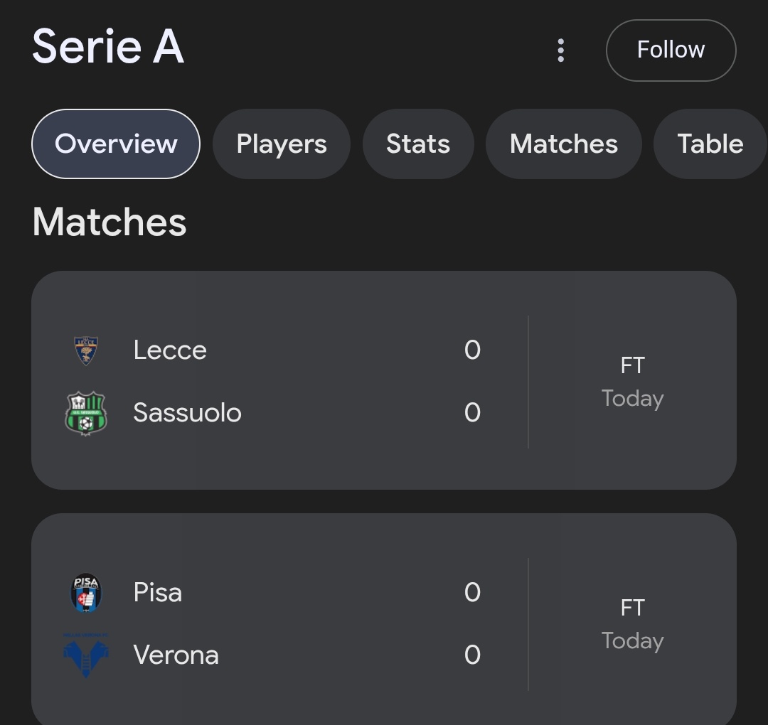Show the Table tab
The image size is (768, 725).
coord(710,144)
